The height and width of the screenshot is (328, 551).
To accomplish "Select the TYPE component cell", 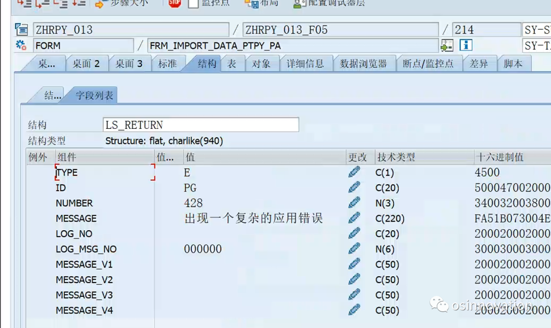I will pyautogui.click(x=105, y=172).
